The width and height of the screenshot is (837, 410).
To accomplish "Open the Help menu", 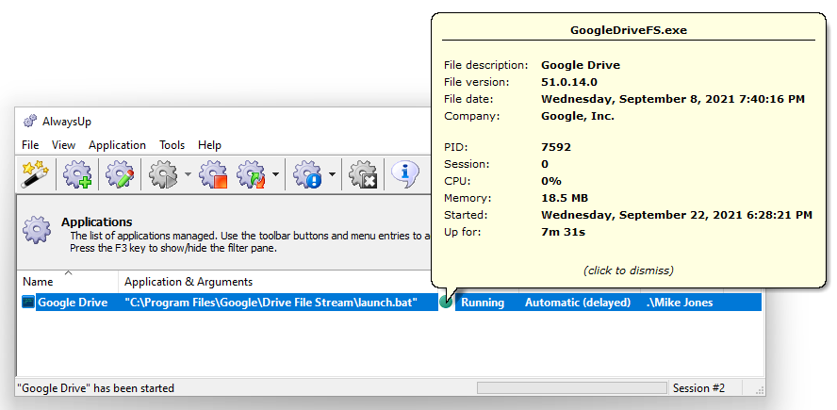I will 210,145.
